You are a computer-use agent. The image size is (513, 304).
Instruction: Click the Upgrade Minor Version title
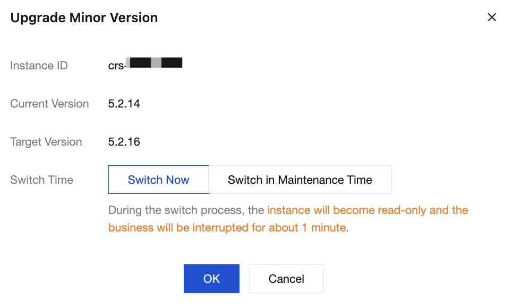pyautogui.click(x=84, y=17)
